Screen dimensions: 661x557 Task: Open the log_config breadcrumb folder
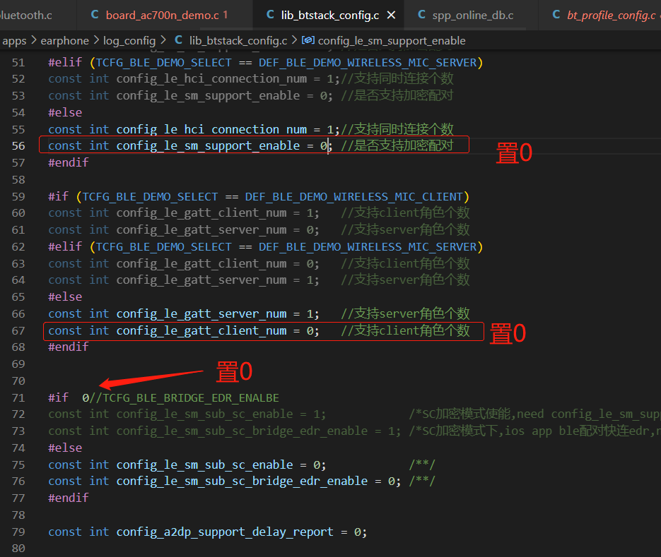point(129,40)
